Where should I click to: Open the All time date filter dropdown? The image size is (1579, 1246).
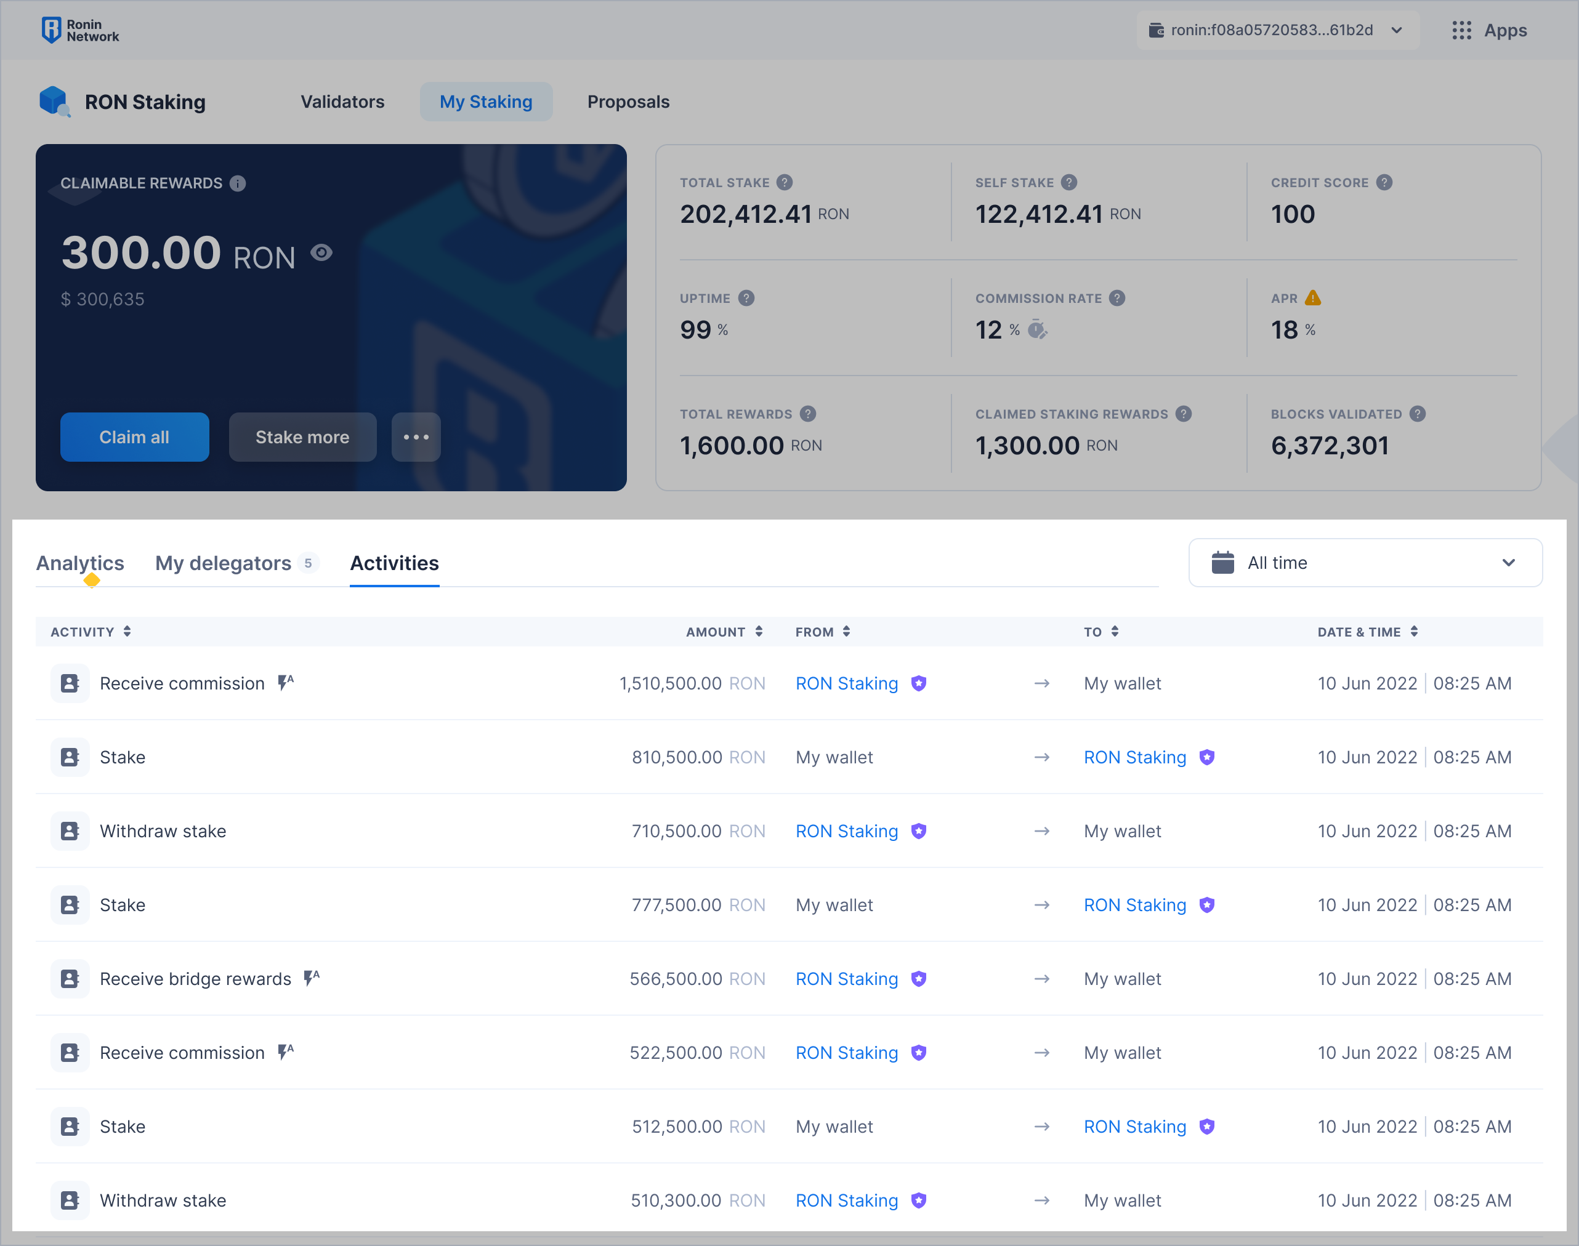(x=1365, y=563)
